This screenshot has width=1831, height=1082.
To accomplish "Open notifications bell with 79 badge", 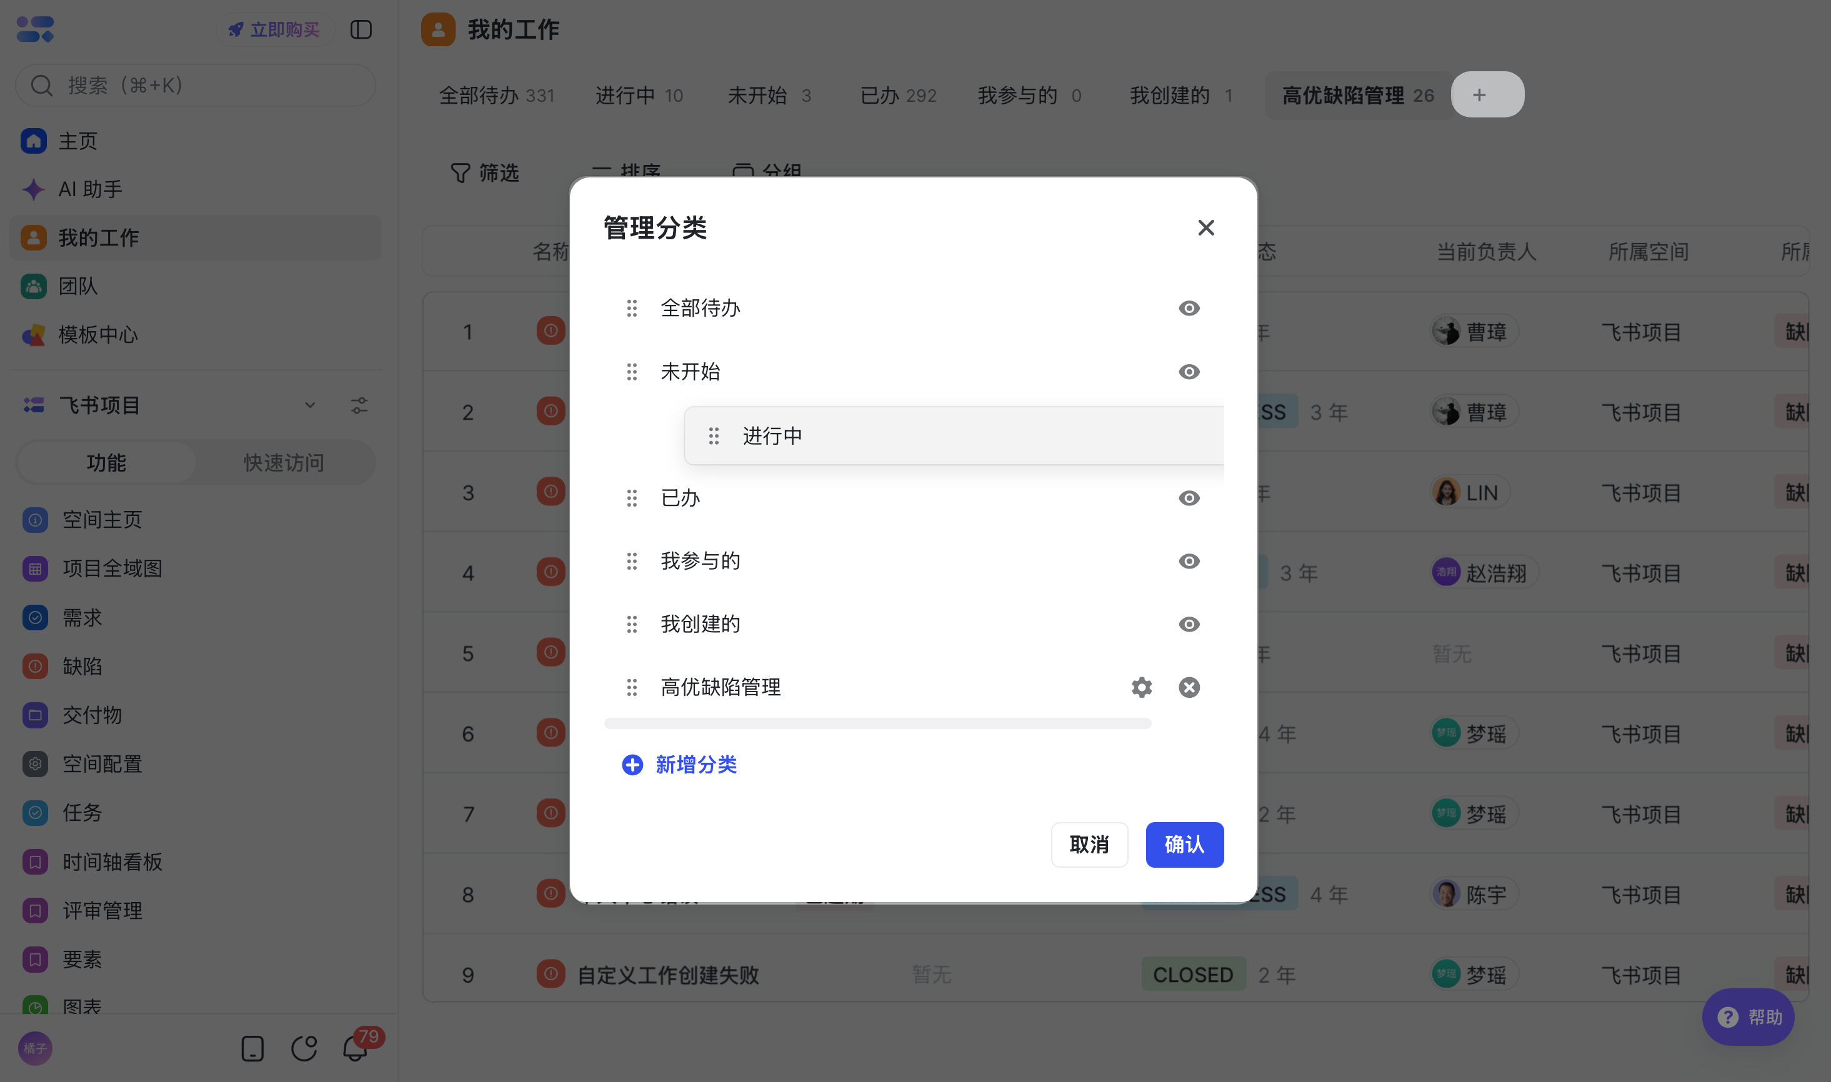I will [x=355, y=1048].
